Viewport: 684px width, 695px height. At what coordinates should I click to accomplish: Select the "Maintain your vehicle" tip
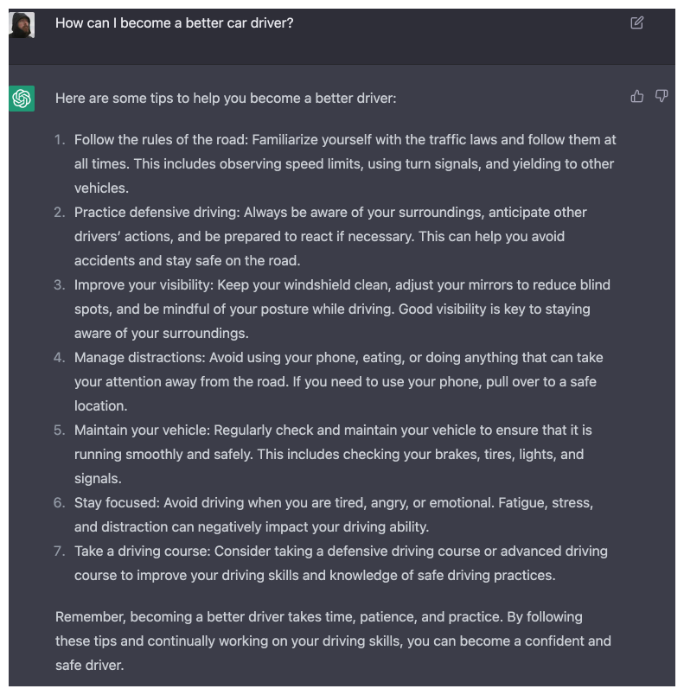[x=333, y=454]
